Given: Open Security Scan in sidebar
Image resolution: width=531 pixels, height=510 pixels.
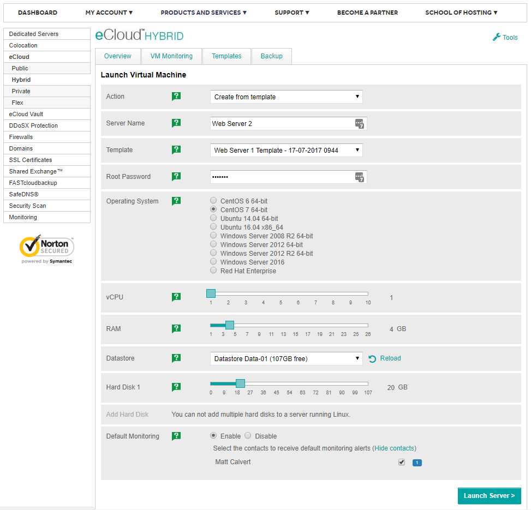Looking at the screenshot, I should click(x=47, y=206).
